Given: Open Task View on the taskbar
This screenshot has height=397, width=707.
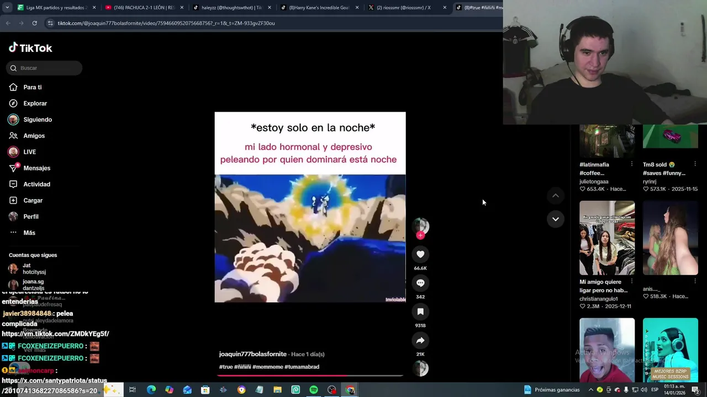Looking at the screenshot, I should (133, 390).
